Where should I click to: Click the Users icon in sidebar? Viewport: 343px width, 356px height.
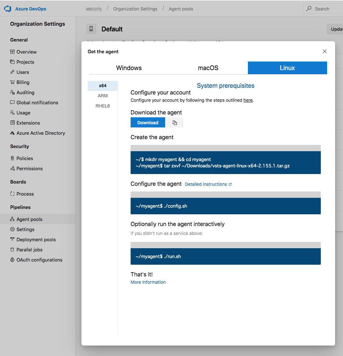[x=12, y=72]
